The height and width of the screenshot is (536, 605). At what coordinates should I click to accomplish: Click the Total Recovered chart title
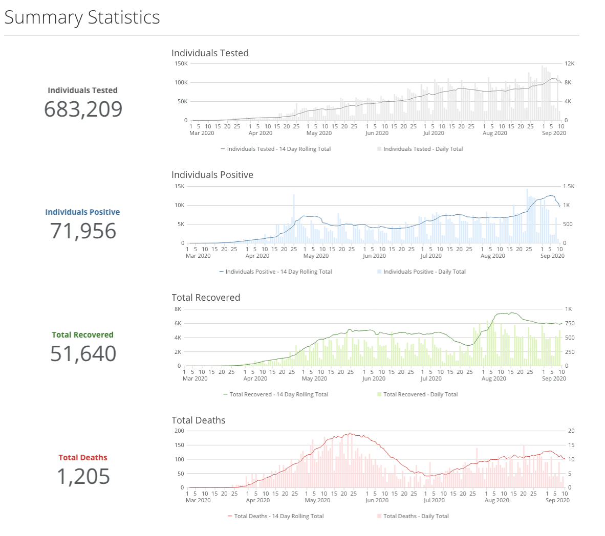click(206, 298)
